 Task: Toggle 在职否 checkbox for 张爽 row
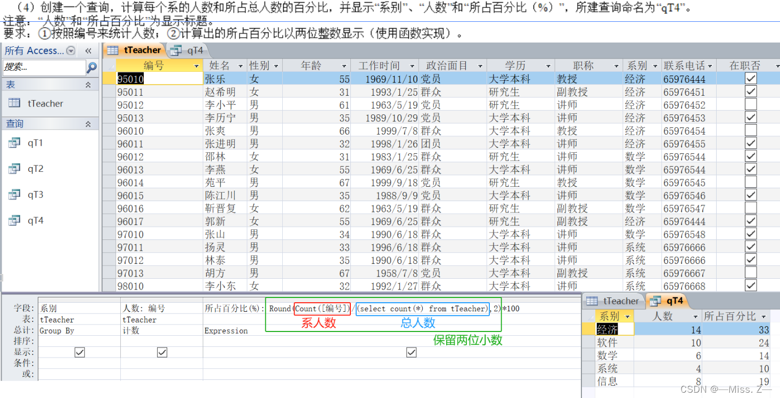tap(751, 130)
